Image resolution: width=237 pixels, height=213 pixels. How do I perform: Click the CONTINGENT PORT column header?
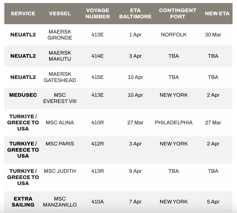coord(177,13)
